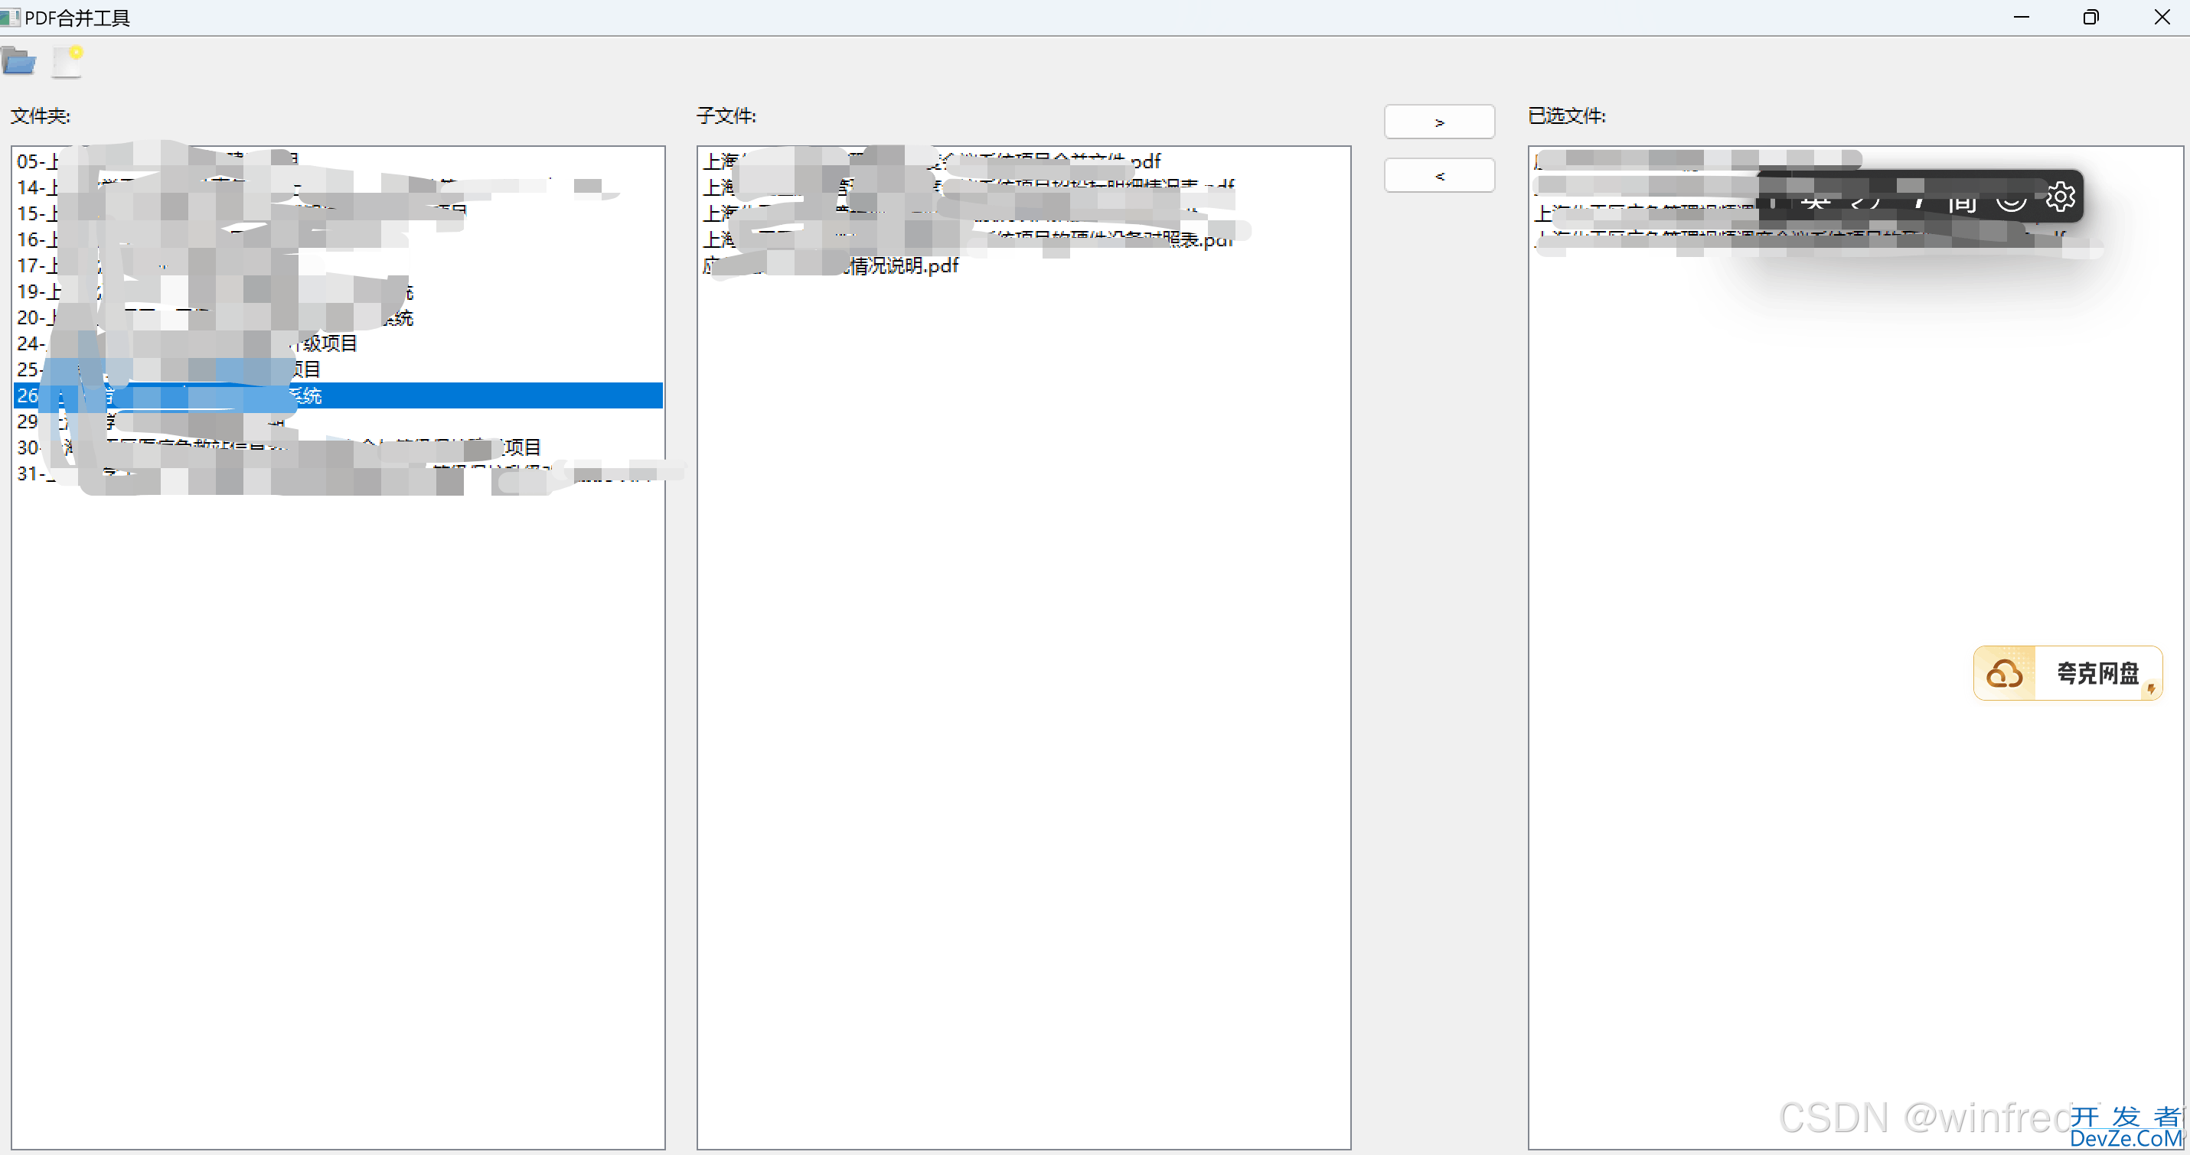
Task: Select the highlighted folder starting with 26
Action: [x=340, y=395]
